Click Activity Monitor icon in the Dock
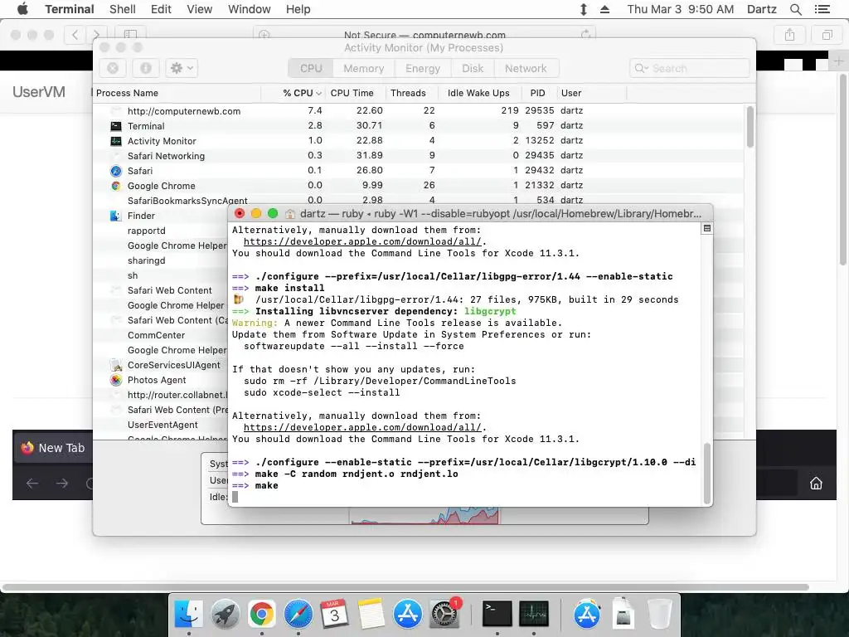This screenshot has height=637, width=849. 534,614
